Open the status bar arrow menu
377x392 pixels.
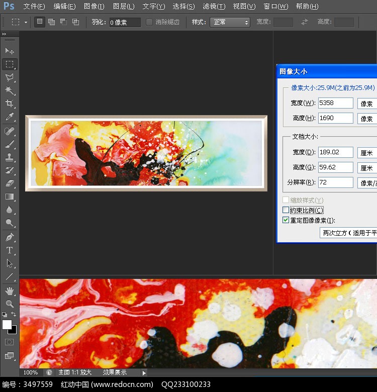tap(144, 373)
